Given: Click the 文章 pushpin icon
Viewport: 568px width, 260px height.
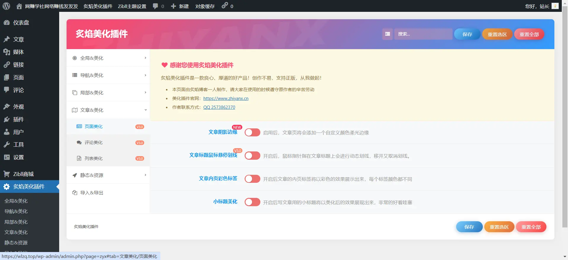Looking at the screenshot, I should pos(7,39).
